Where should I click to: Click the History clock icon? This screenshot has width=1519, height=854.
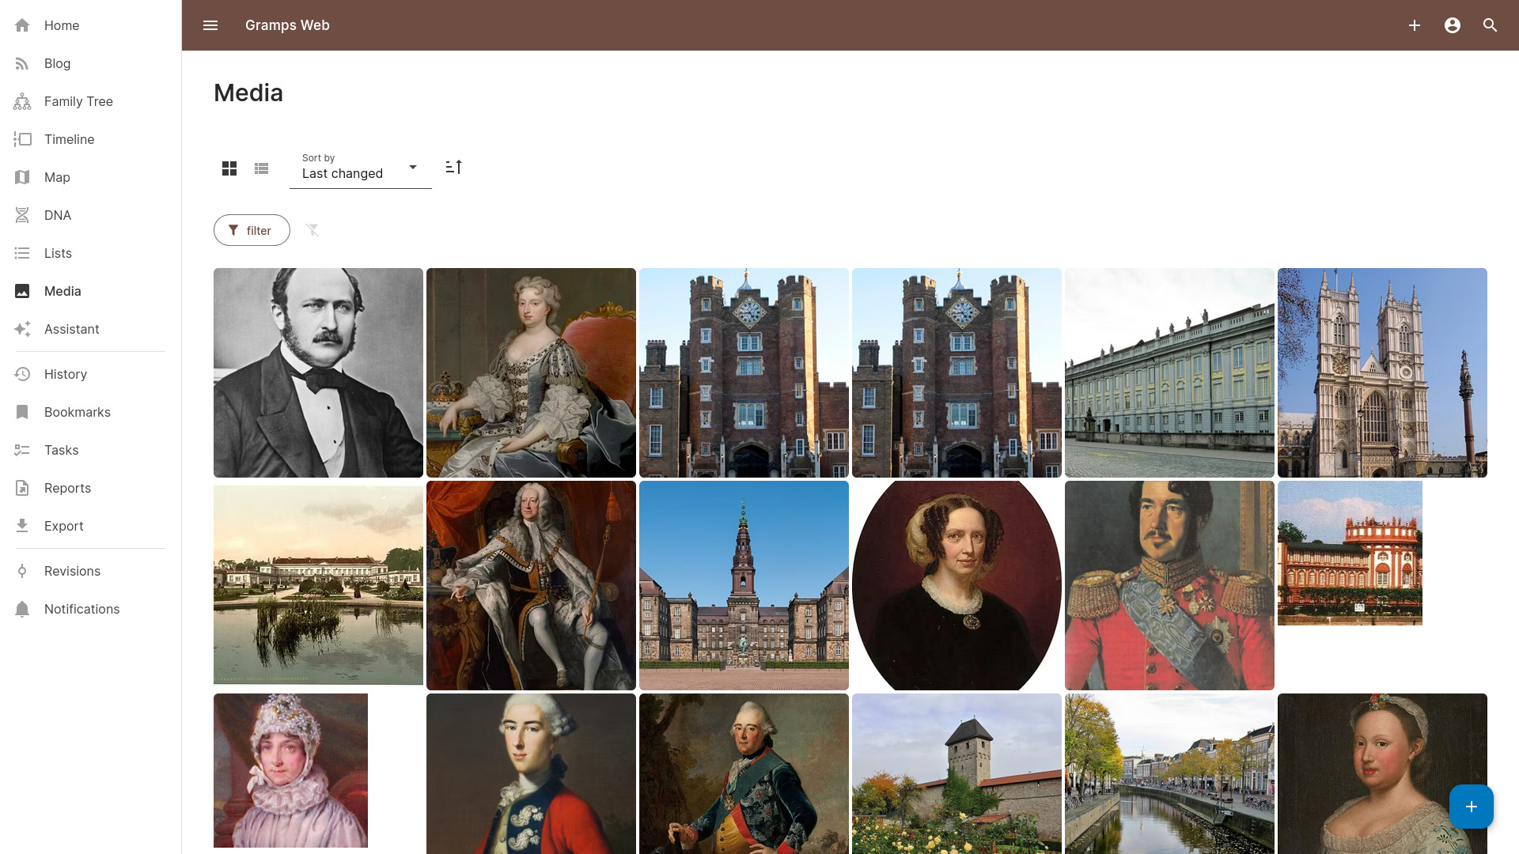click(22, 374)
